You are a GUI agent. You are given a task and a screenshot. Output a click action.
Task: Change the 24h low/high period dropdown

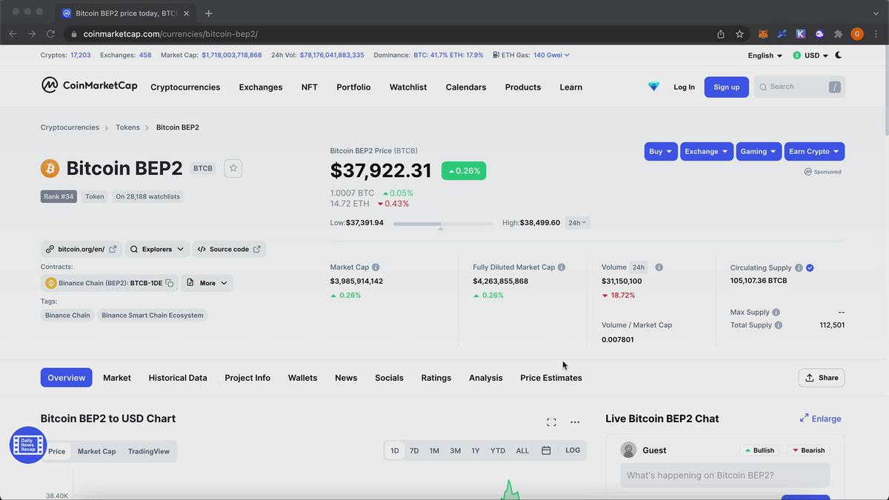tap(577, 222)
